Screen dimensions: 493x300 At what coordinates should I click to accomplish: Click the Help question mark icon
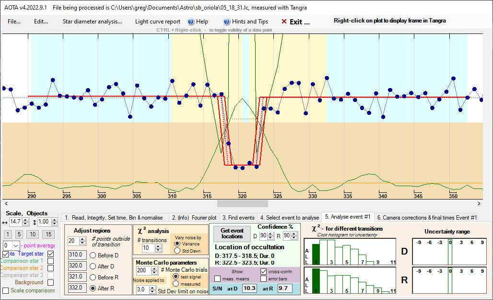pos(190,22)
